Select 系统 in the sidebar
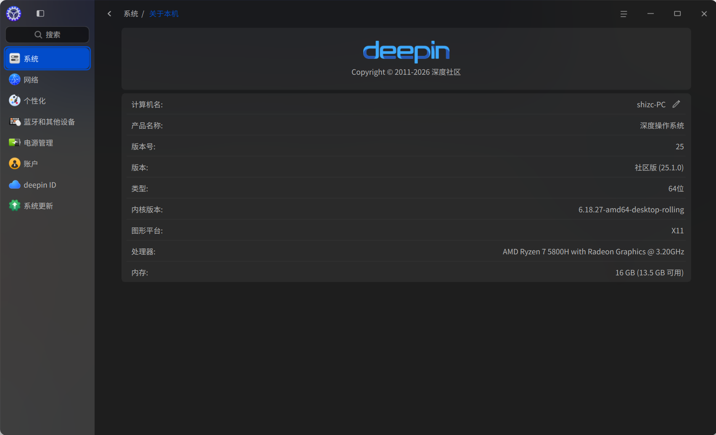716x435 pixels. pos(47,58)
